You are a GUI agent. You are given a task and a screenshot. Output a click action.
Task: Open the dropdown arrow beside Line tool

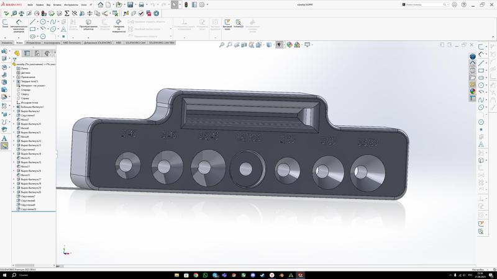pyautogui.click(x=37, y=22)
